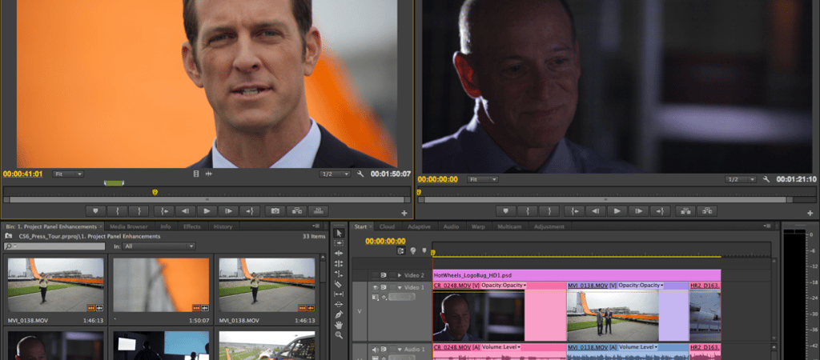Select the Ripple Edit tool
This screenshot has width=820, height=360.
pos(339,254)
